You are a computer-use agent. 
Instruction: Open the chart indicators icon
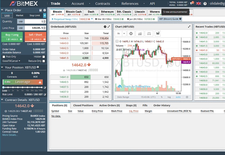pyautogui.click(x=140, y=33)
